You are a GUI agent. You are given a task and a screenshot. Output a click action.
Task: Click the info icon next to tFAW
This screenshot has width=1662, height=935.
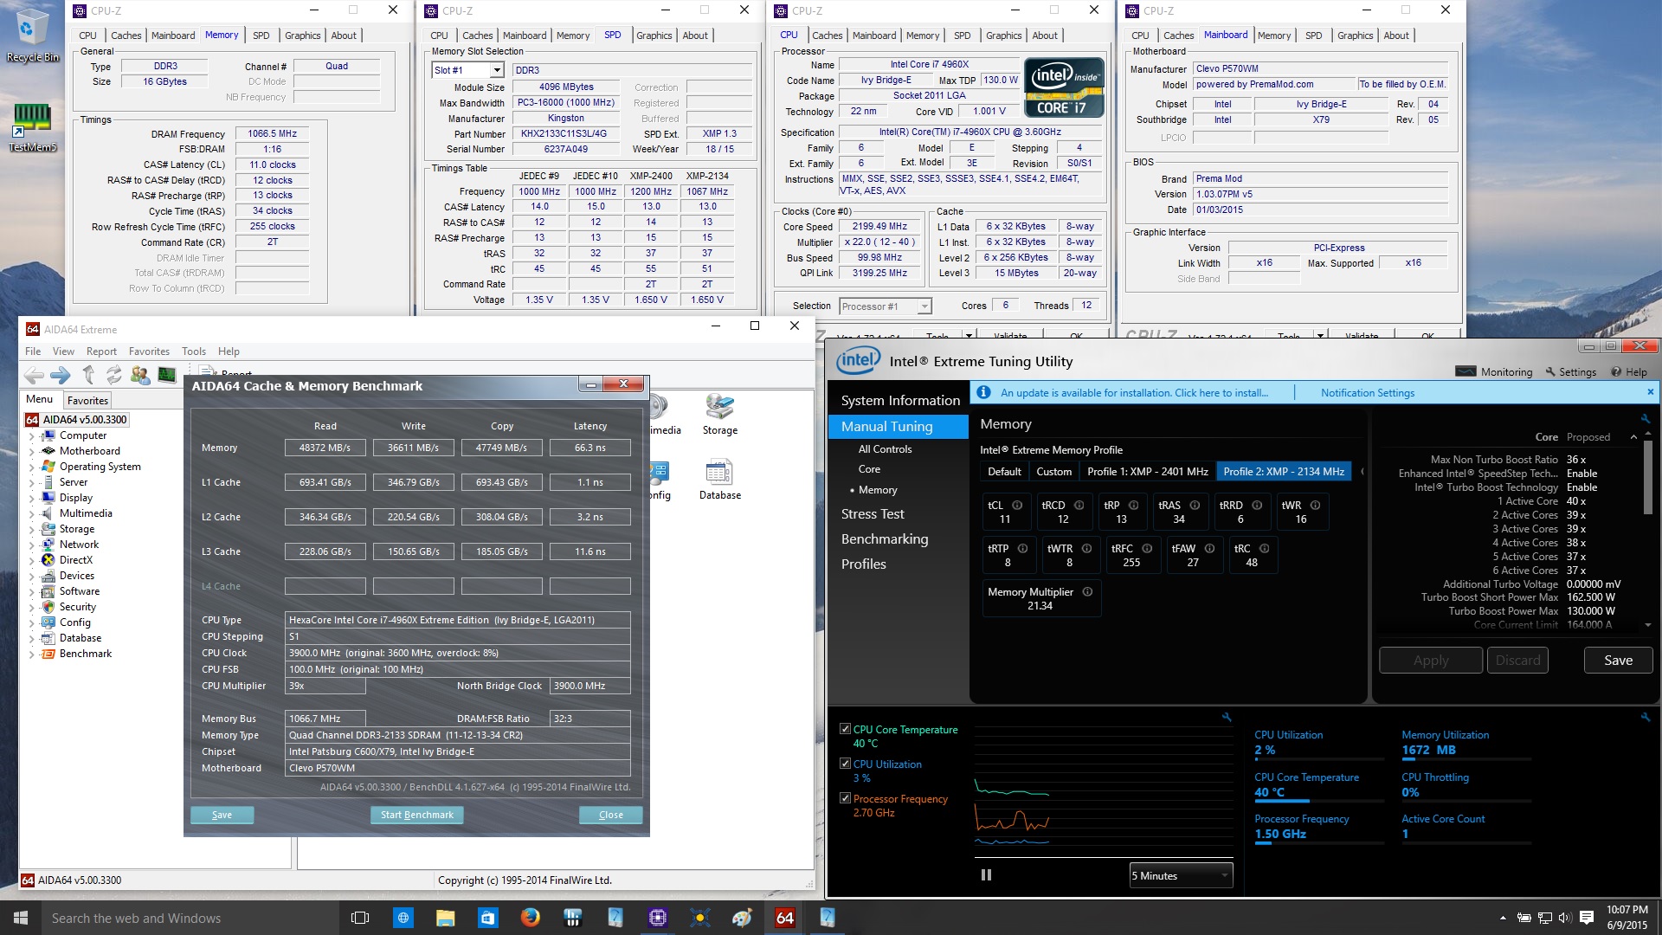pyautogui.click(x=1209, y=548)
